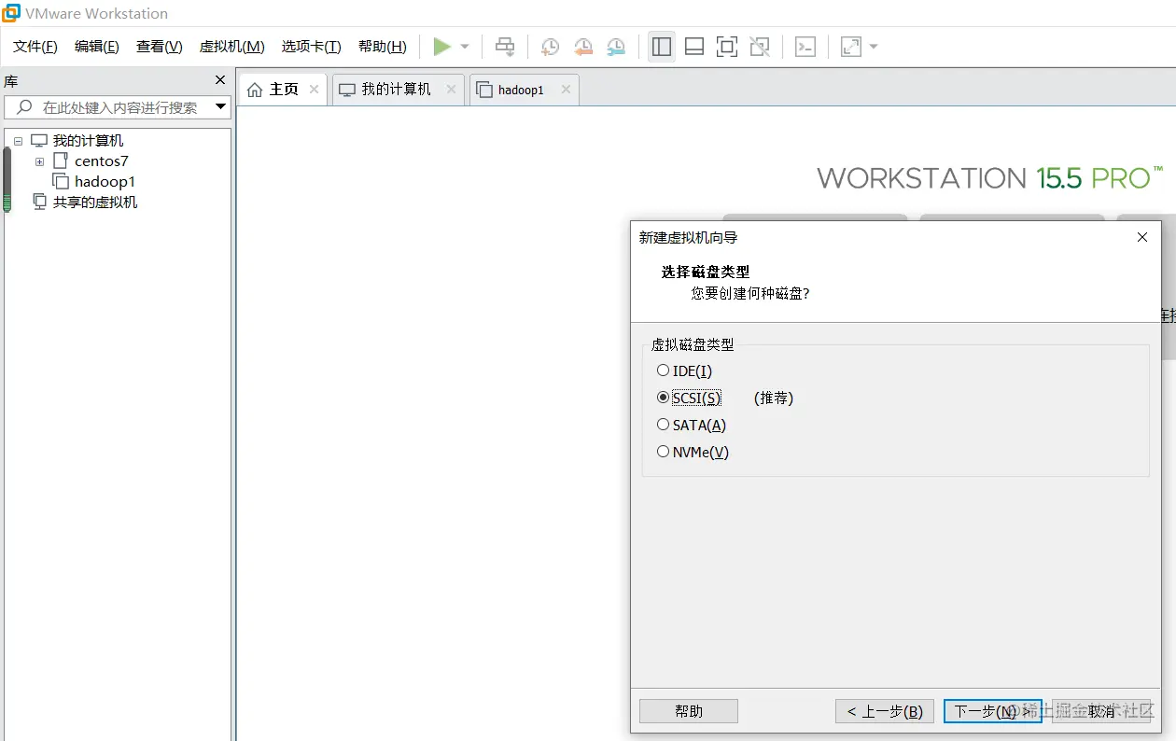
Task: Close the 我的计算机 tab
Action: 452,90
